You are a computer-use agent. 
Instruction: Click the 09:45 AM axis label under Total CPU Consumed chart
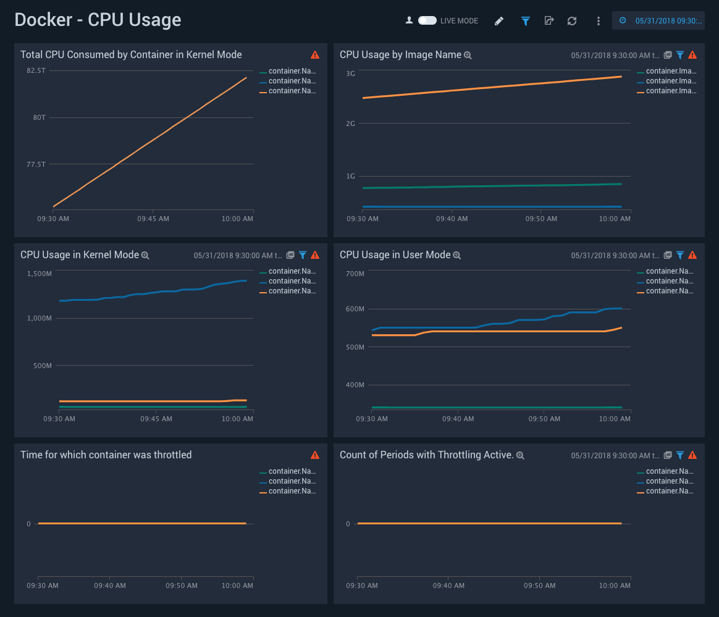coord(153,218)
